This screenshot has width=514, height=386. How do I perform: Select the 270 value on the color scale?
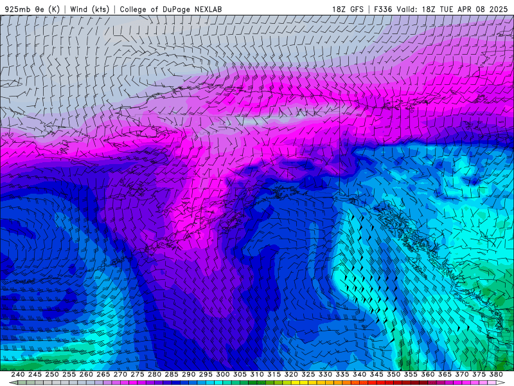(120, 374)
